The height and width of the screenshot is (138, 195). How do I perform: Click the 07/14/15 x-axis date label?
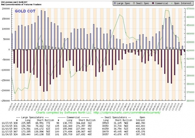pos(119,107)
